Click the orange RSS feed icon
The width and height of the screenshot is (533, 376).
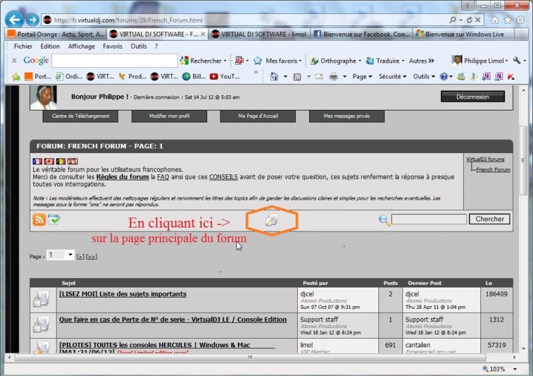click(39, 220)
